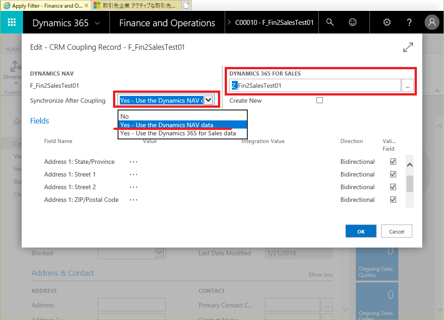Viewport: 444px width, 320px height.
Task: Open the Ongoing Sales Orders tile
Action: click(377, 301)
